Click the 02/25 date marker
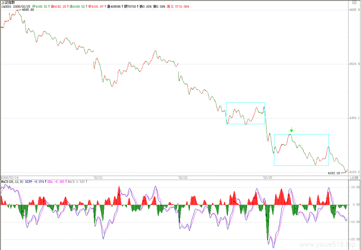The height and width of the screenshot is (250, 361). point(268,178)
